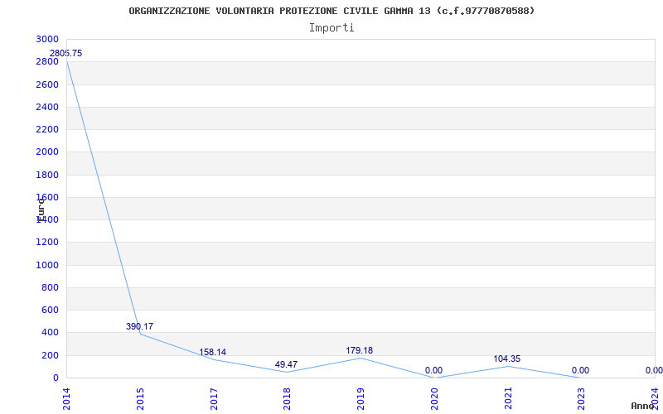Click the "Anno" x-axis title
This screenshot has width=663, height=414.
tap(643, 406)
